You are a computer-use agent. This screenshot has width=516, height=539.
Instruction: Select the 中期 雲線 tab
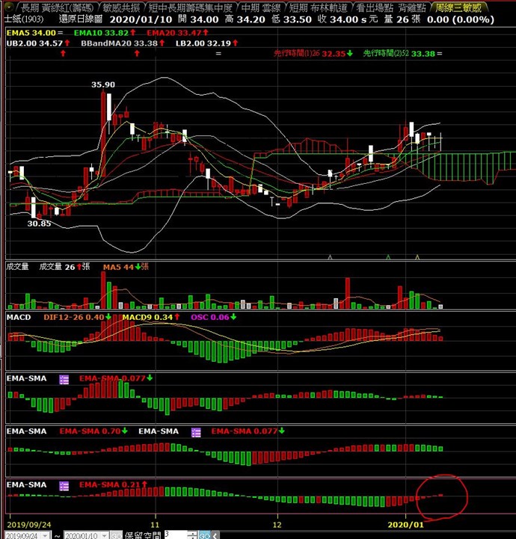pos(261,7)
